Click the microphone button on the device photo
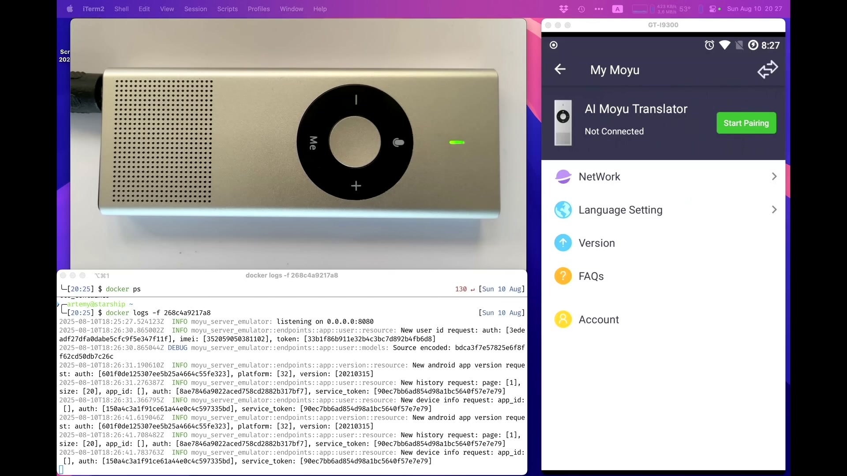The image size is (847, 476). coord(398,142)
